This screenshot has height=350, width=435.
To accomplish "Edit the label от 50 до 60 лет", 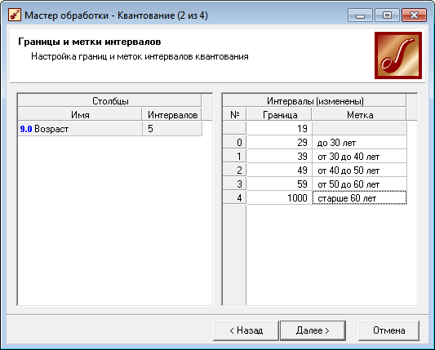I will point(360,184).
